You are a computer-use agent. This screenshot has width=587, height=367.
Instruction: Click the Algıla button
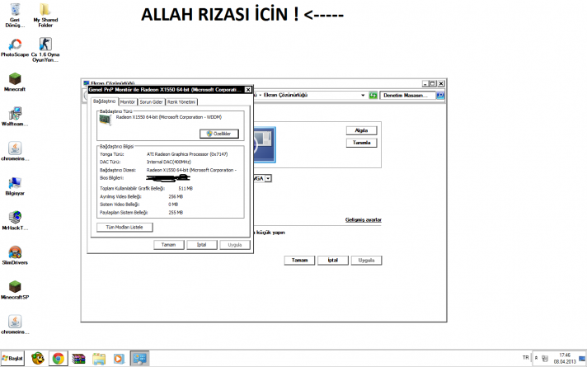(x=361, y=130)
